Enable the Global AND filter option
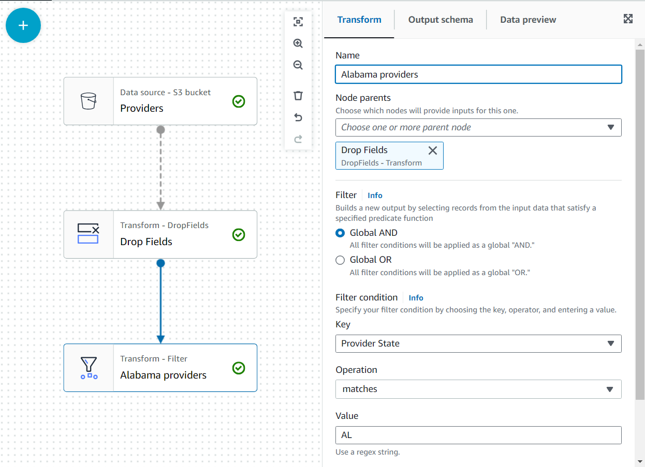The width and height of the screenshot is (645, 467). click(340, 233)
